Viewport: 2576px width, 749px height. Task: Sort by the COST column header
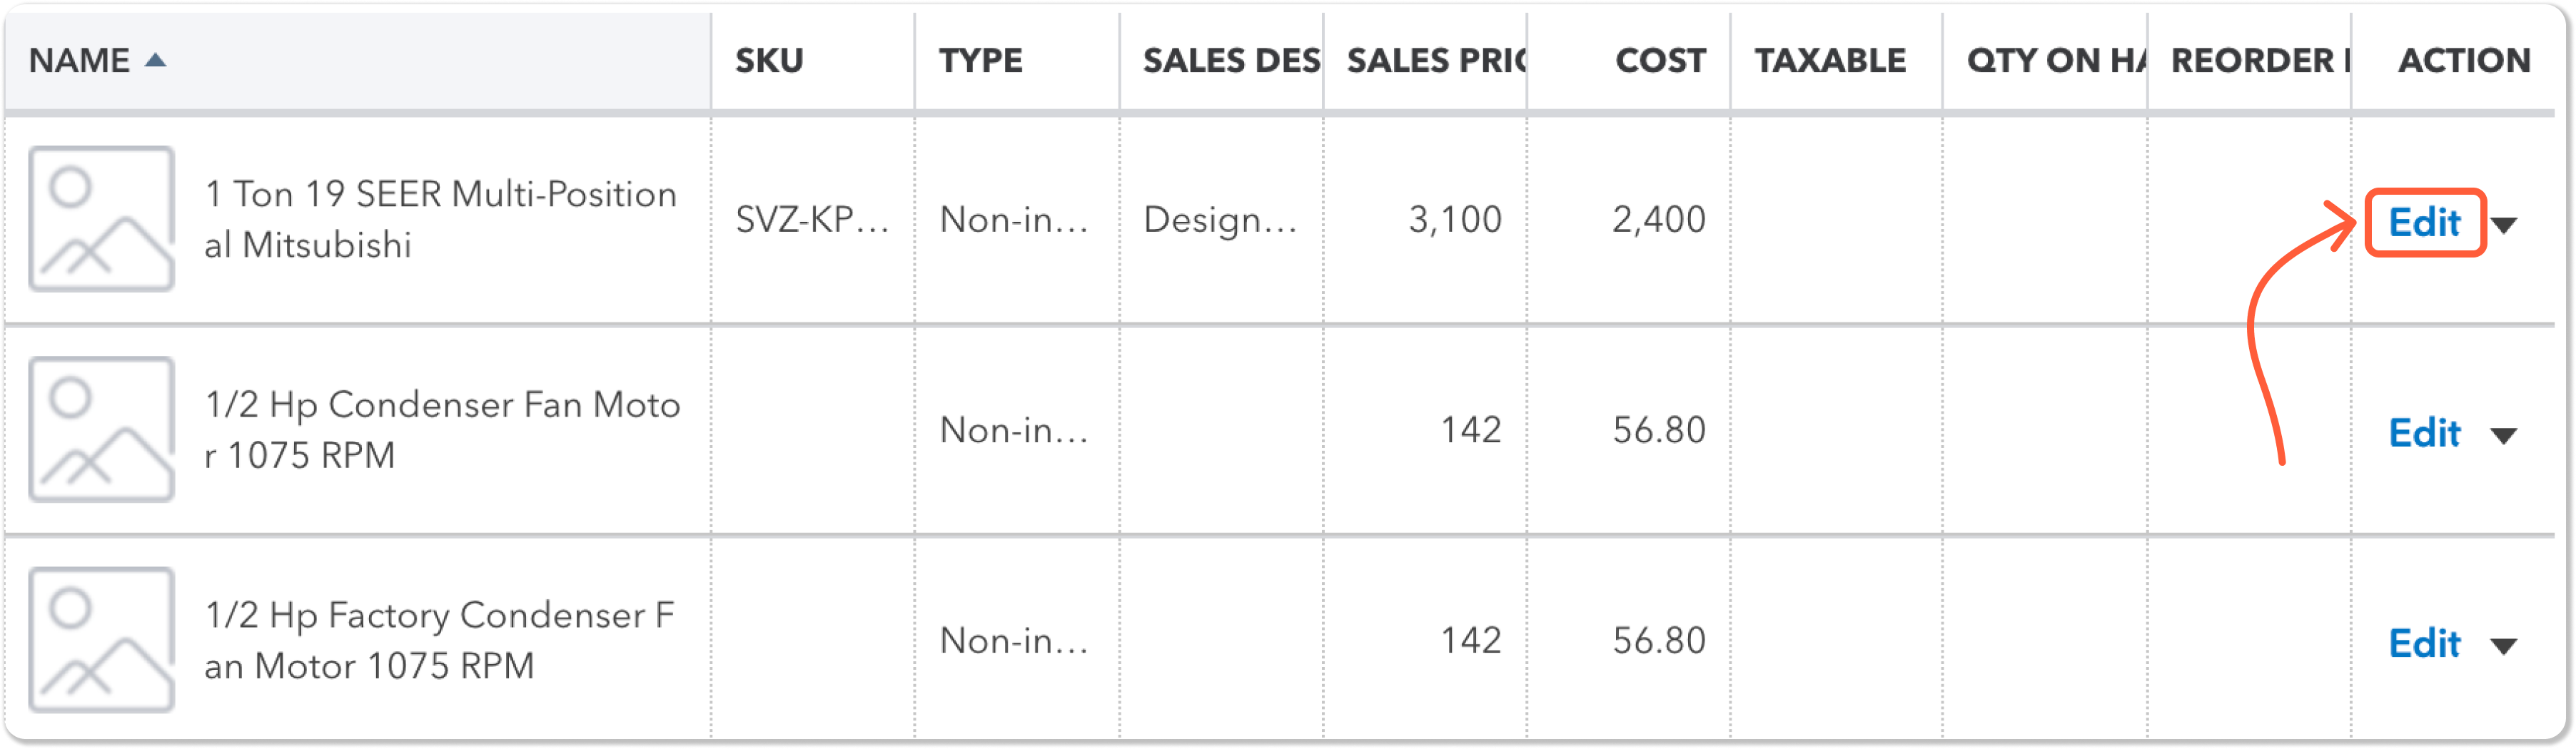click(1660, 60)
